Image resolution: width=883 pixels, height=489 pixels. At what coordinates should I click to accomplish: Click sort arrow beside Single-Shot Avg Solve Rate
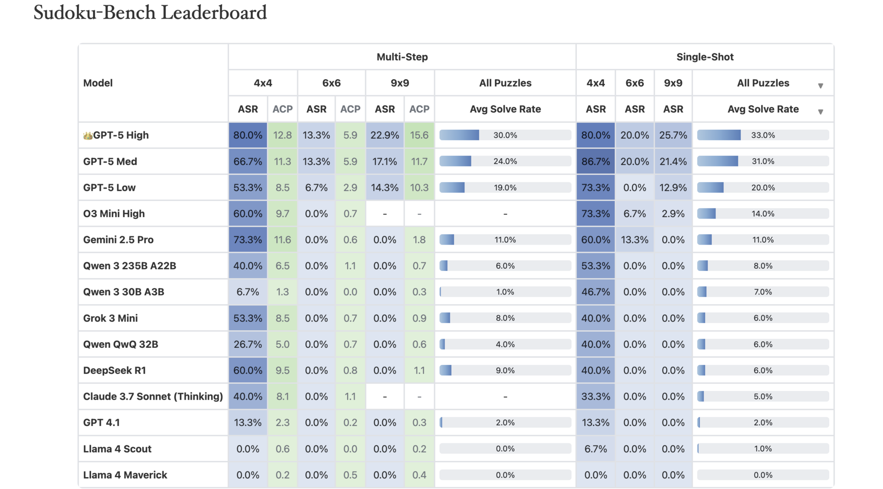(x=820, y=112)
